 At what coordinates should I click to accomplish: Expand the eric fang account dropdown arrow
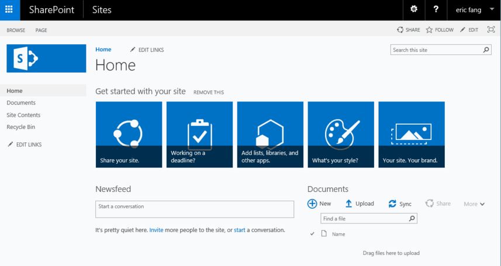click(492, 9)
